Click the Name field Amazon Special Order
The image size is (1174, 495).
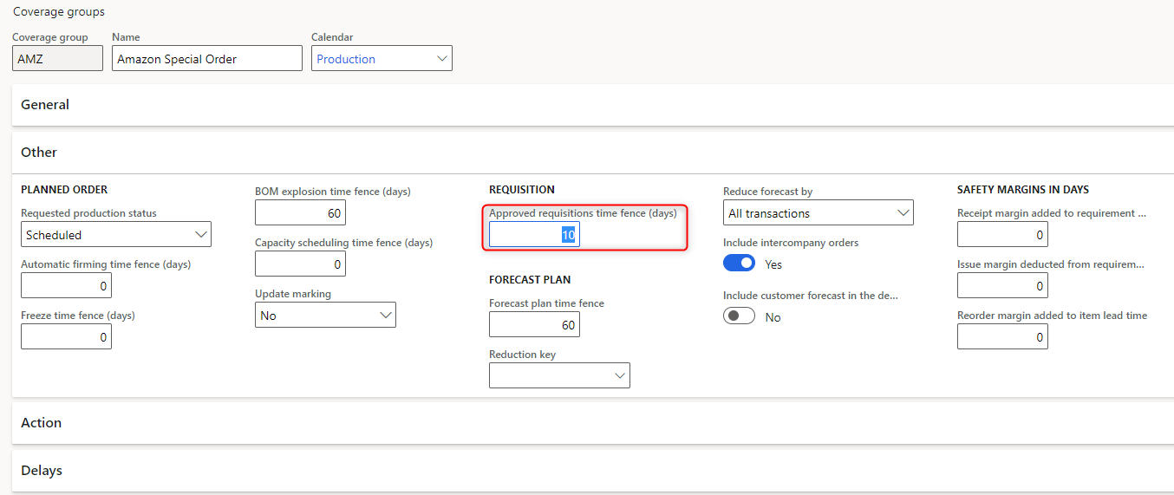coord(207,58)
